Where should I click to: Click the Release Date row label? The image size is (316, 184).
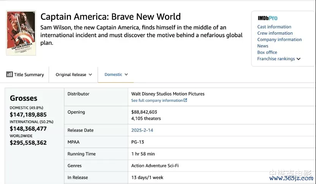[x=81, y=130]
